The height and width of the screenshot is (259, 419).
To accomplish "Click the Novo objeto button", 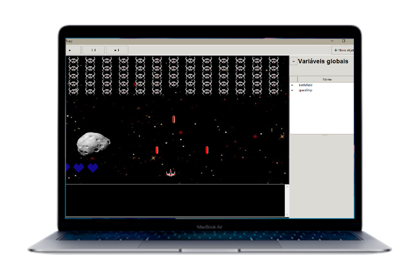I will coord(343,50).
